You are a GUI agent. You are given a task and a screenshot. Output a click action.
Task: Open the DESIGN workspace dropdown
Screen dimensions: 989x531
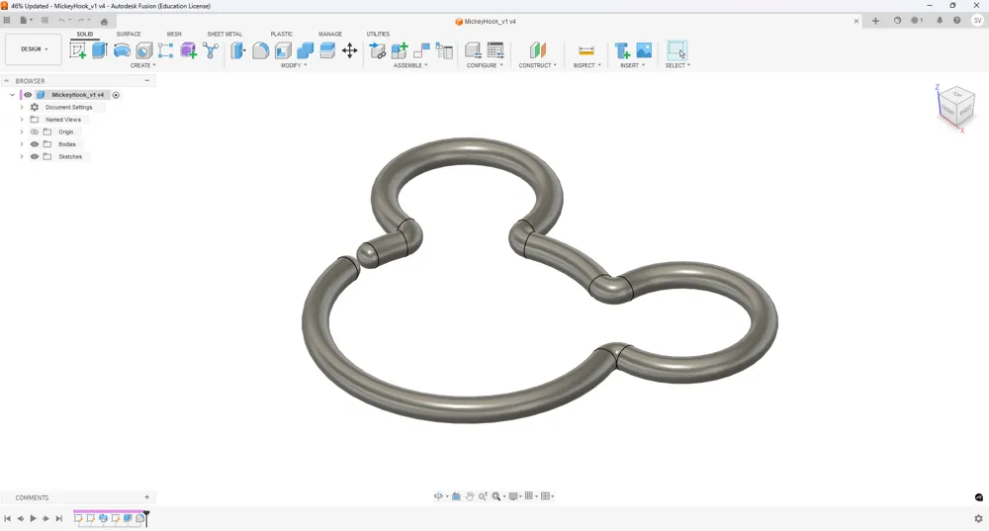34,49
